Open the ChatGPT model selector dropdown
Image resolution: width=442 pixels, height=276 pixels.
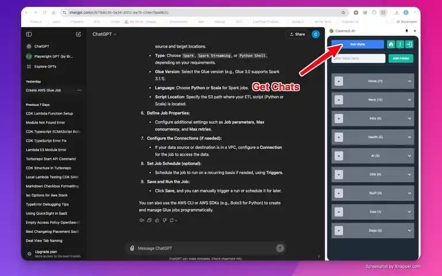[104, 34]
